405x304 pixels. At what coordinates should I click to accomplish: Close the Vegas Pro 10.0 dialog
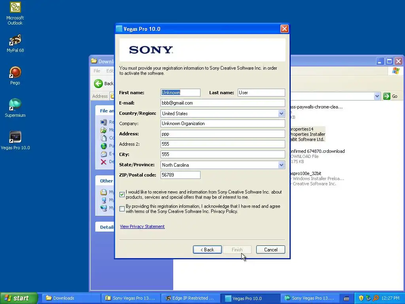click(284, 28)
